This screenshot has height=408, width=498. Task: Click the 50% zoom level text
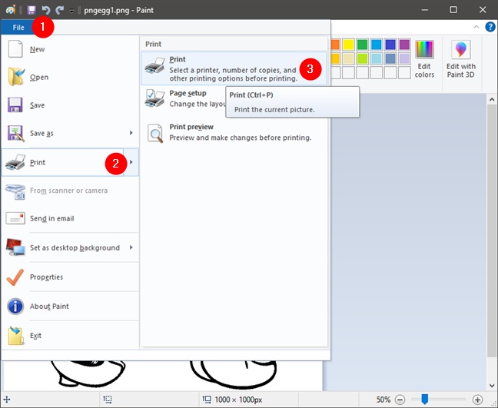383,400
